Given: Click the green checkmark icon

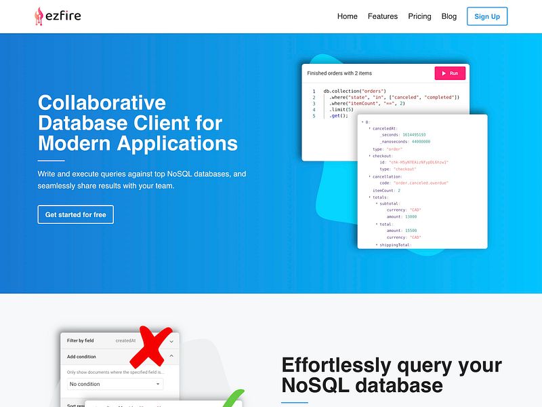Looking at the screenshot, I should [x=233, y=398].
